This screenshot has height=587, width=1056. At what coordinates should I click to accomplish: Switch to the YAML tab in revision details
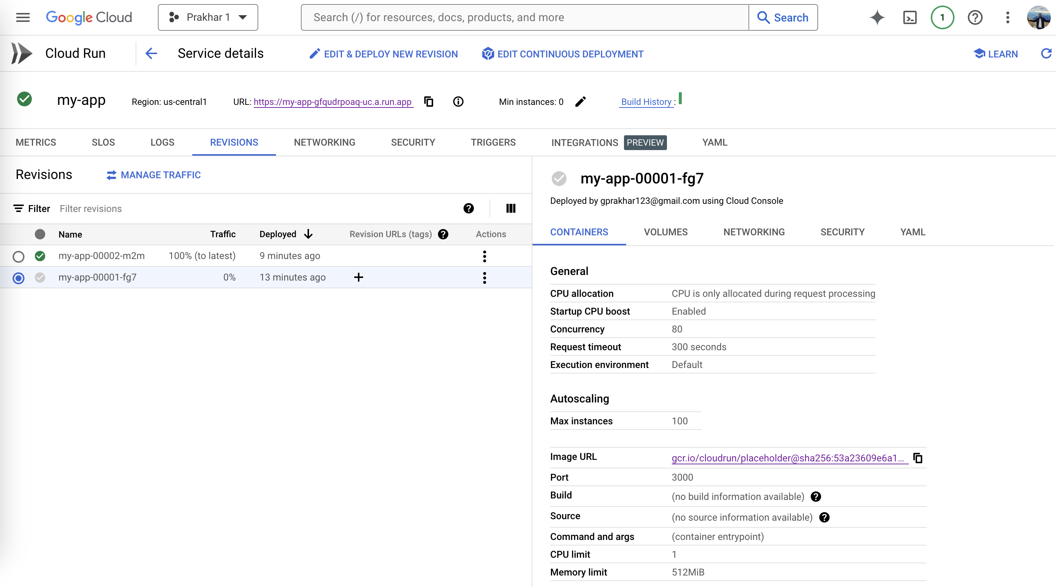tap(912, 231)
